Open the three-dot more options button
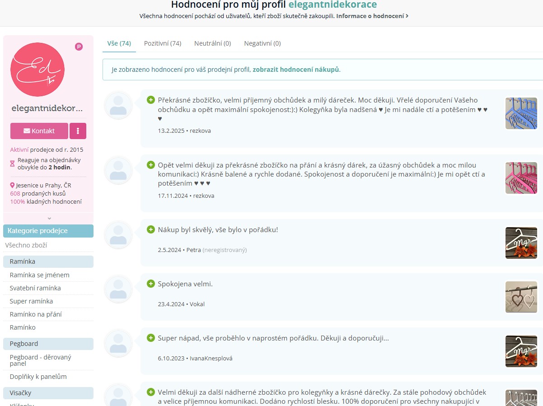 78,131
